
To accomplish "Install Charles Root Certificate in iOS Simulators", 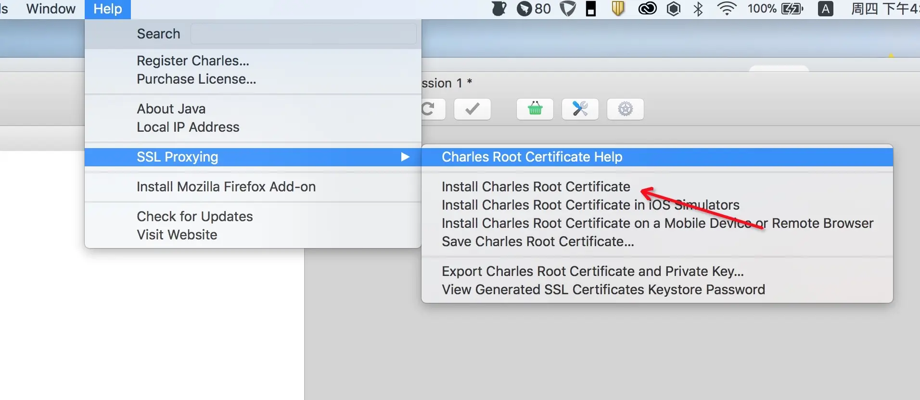I will click(657, 205).
